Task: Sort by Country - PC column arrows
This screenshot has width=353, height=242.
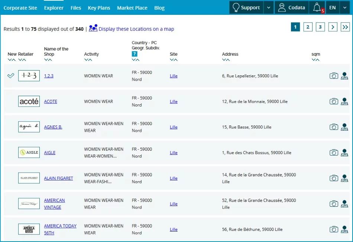Action: 136,60
